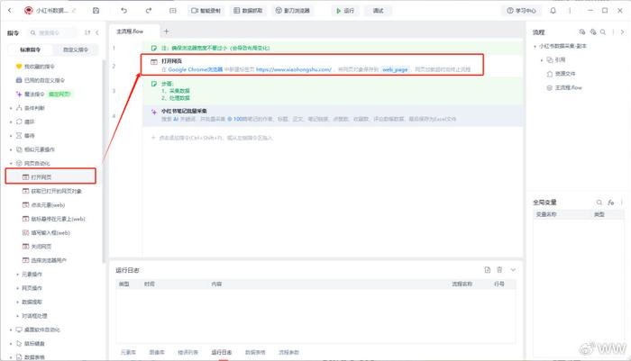Screen dimensions: 631x361
Task: Open the top bar more-options menu
Action: pyautogui.click(x=570, y=11)
